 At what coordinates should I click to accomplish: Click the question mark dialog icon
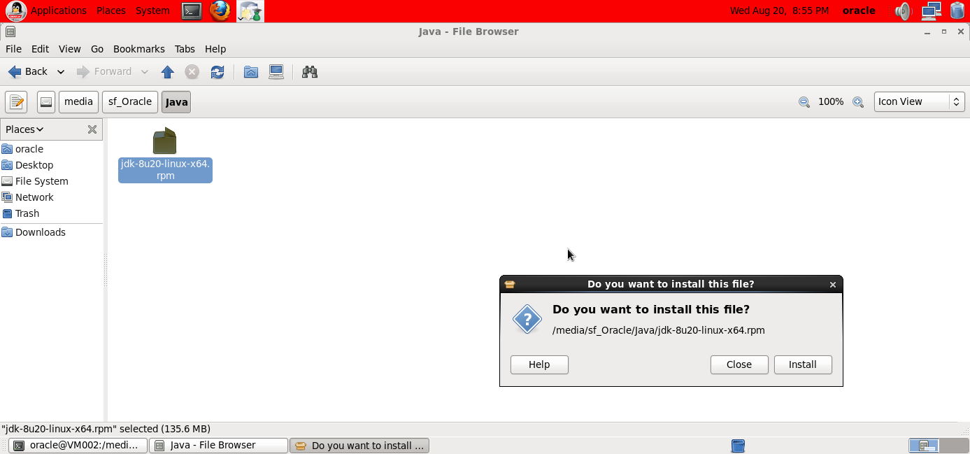[527, 319]
